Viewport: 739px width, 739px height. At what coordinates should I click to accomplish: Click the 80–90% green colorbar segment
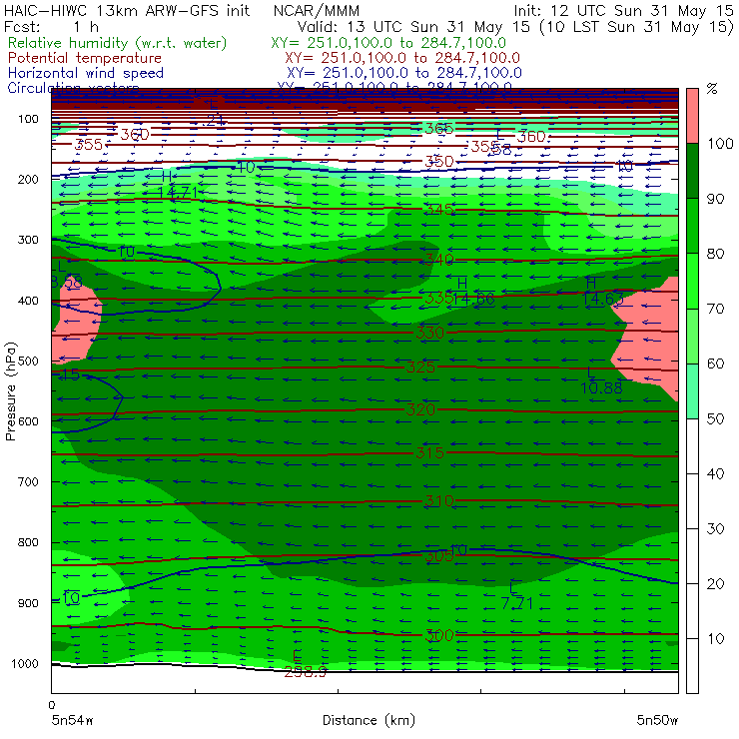coord(692,226)
